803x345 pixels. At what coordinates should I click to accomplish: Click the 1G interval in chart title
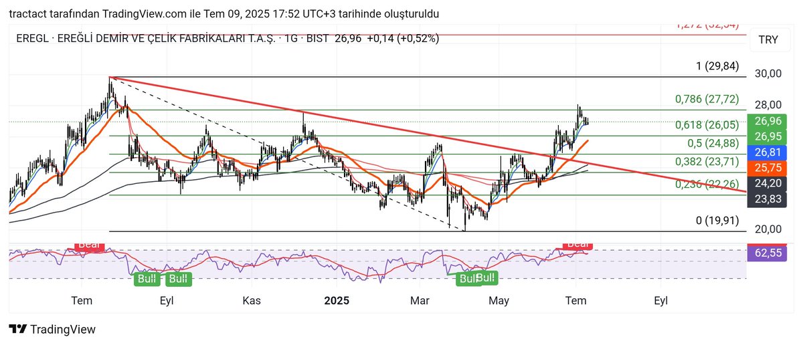click(290, 39)
